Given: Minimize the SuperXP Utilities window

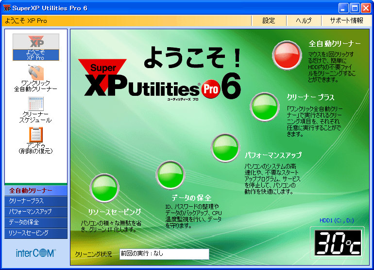Looking at the screenshot, I should [343, 8].
